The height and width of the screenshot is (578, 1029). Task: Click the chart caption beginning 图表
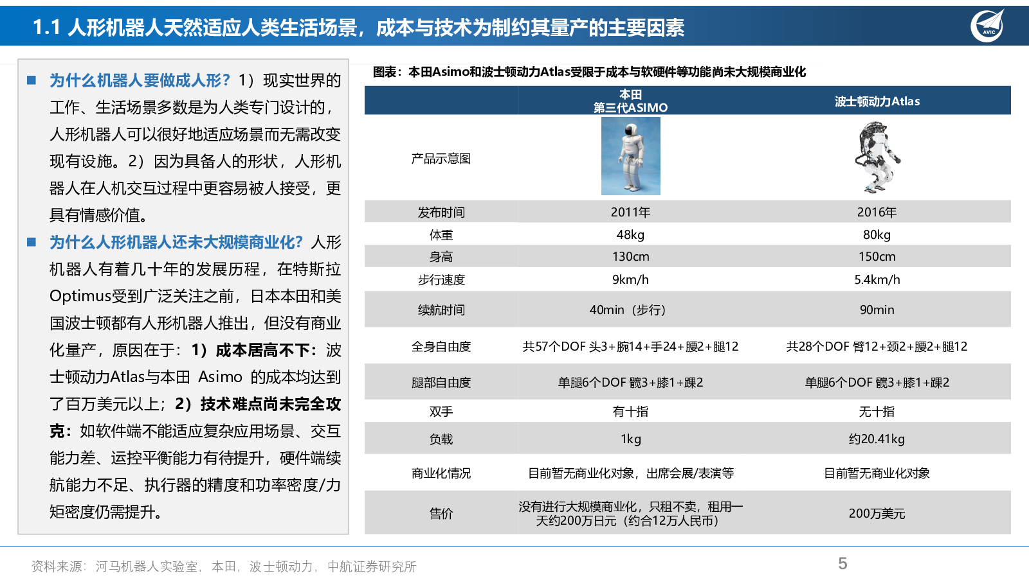pos(589,72)
